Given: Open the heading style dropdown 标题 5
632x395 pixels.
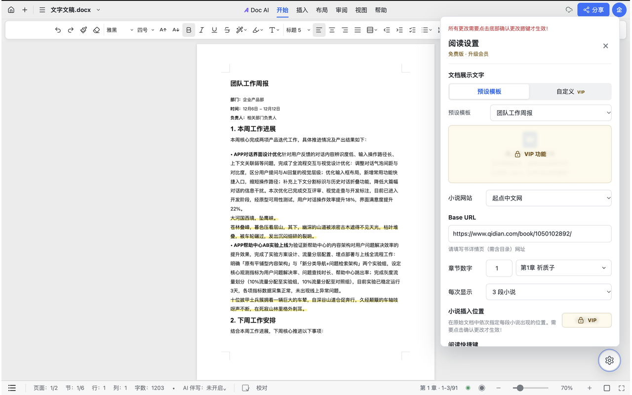Looking at the screenshot, I should 298,30.
